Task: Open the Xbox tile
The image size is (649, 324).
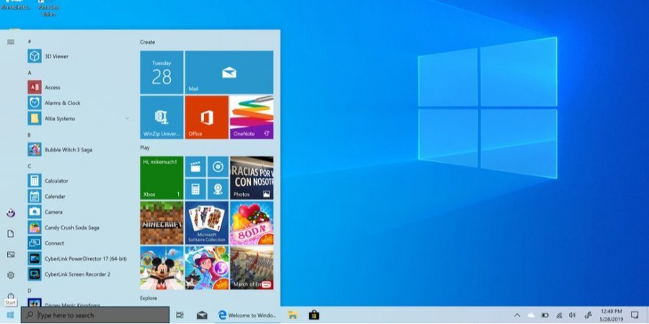Action: (162, 178)
